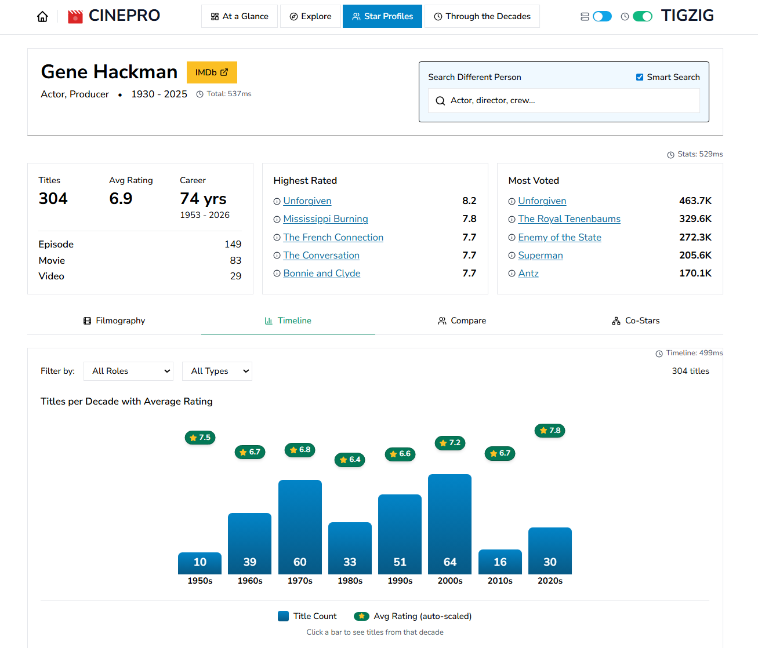Go to Through the Decades page

pyautogui.click(x=482, y=17)
